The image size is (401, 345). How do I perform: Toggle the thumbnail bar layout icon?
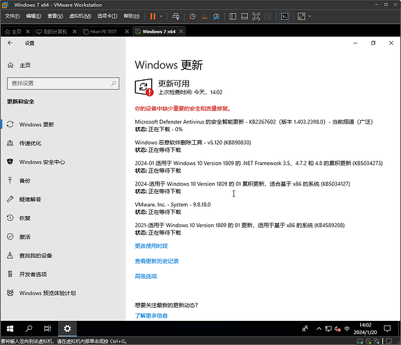coord(244,17)
